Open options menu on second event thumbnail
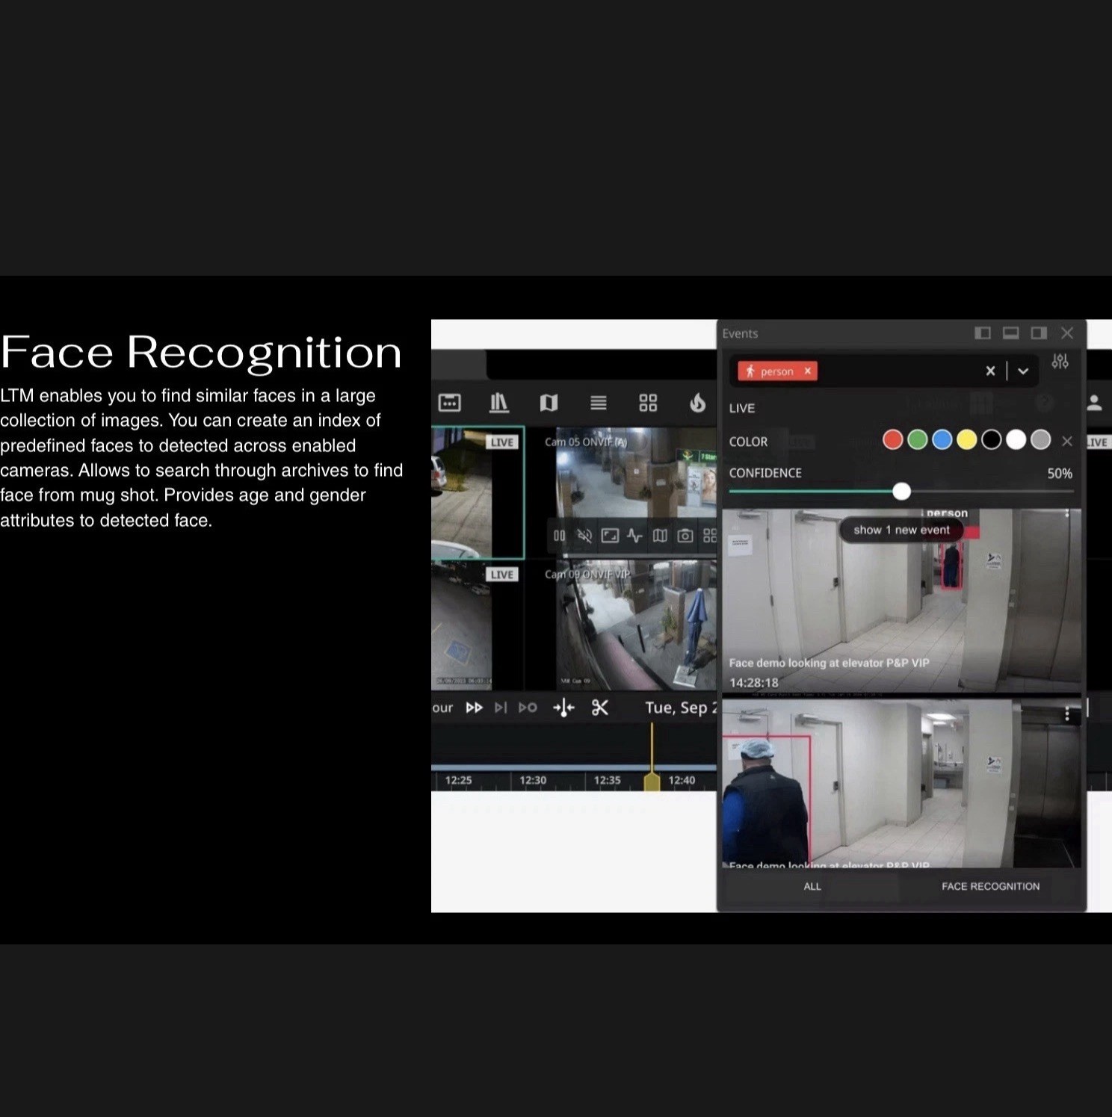Image resolution: width=1112 pixels, height=1117 pixels. click(x=1067, y=715)
